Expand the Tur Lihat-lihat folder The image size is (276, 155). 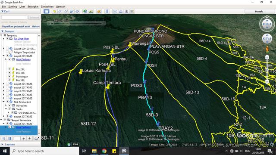coord(3,39)
